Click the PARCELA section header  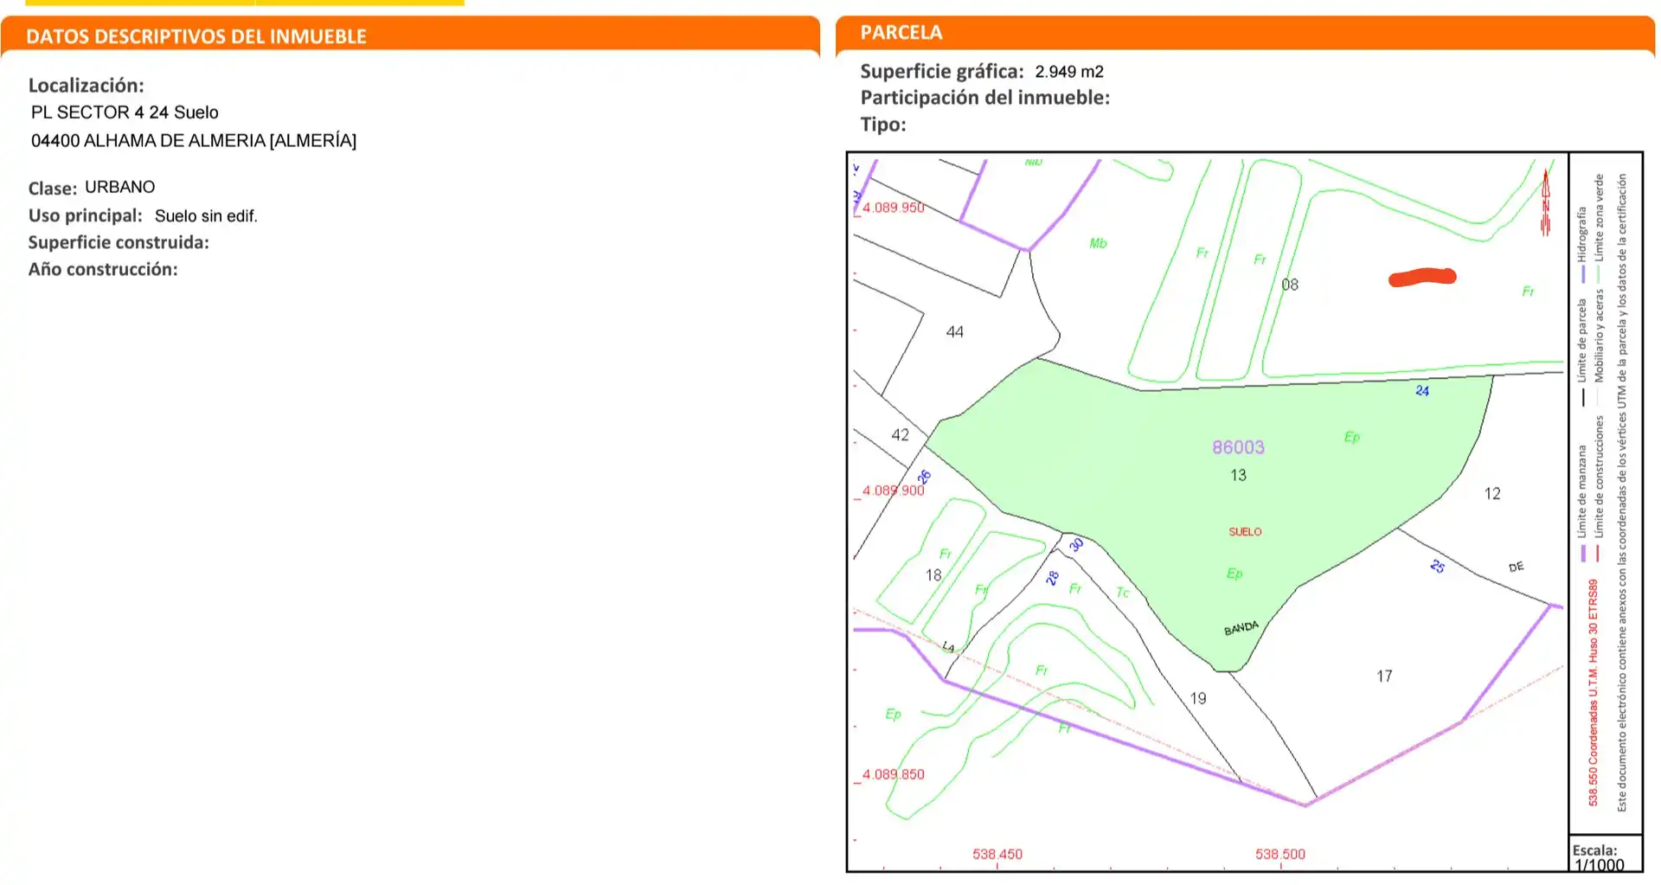coord(901,32)
